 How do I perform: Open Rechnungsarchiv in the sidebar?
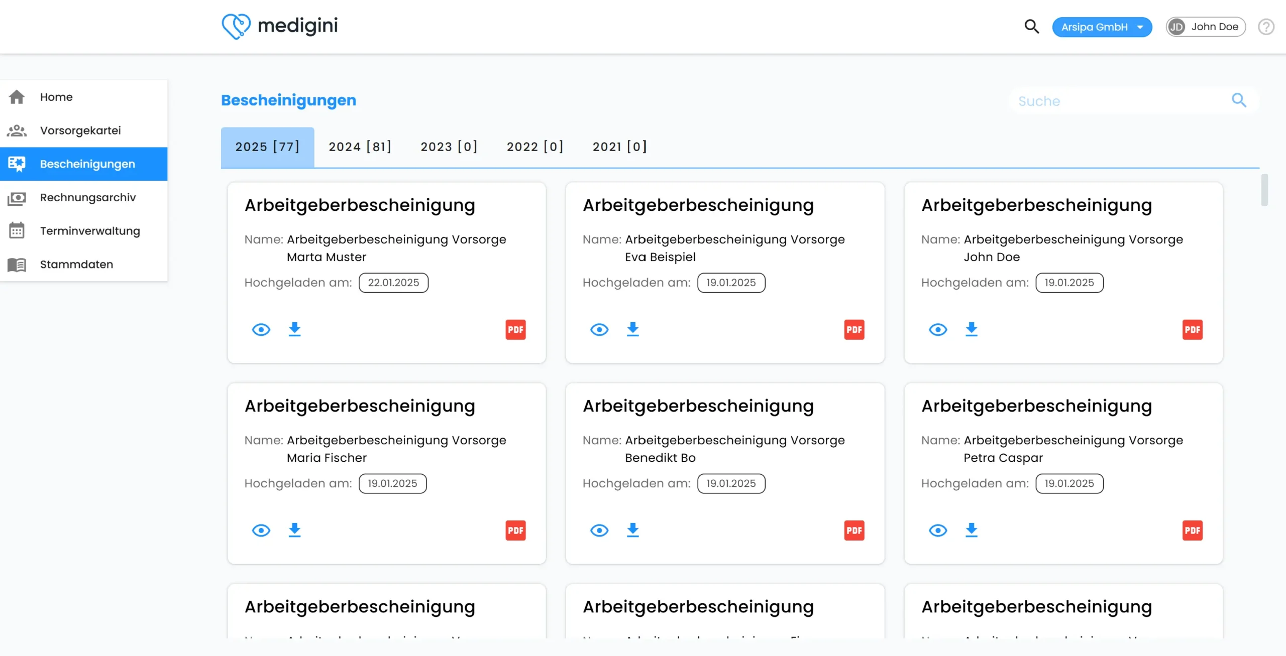[84, 198]
